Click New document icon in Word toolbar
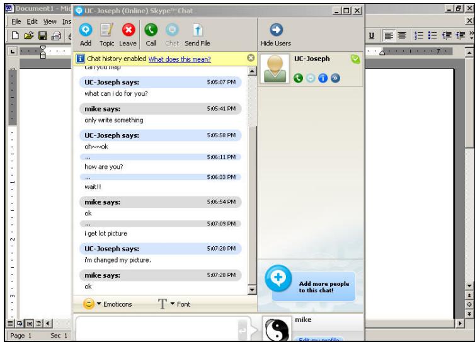Screen dimensions: 475x342 (x=15, y=36)
